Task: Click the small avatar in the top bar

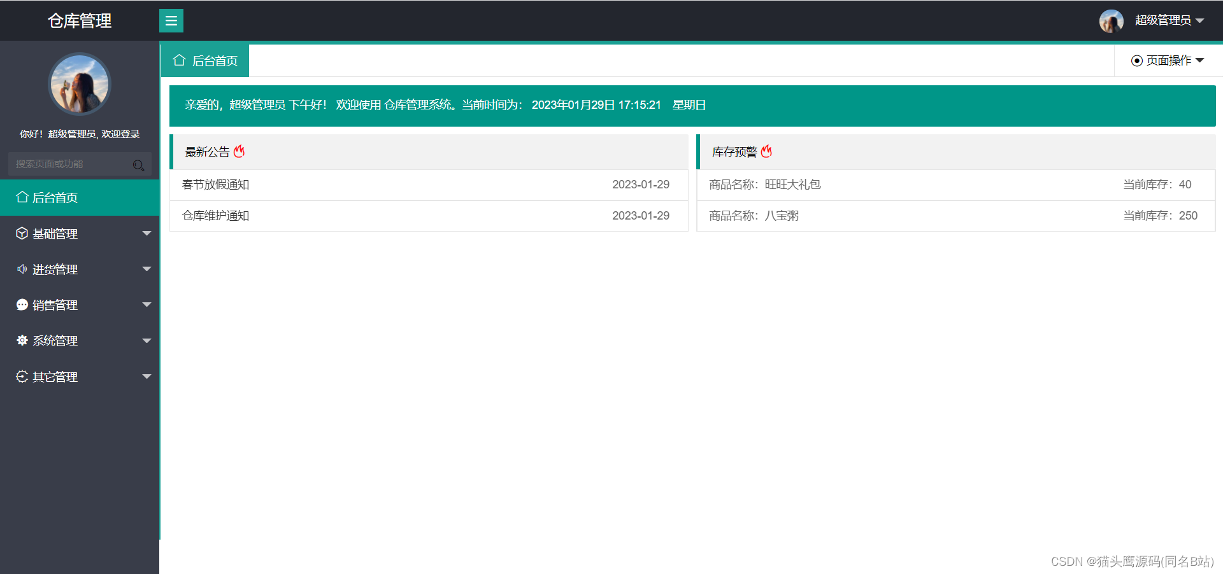Action: [1111, 21]
